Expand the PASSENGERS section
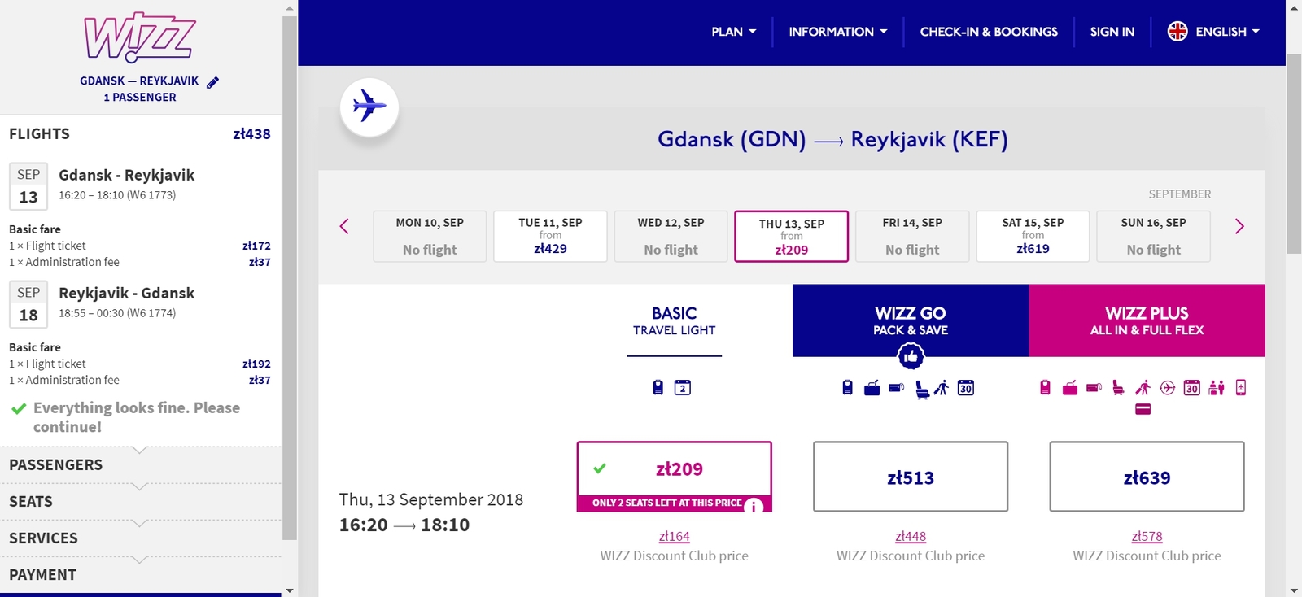The image size is (1302, 597). coord(140,465)
